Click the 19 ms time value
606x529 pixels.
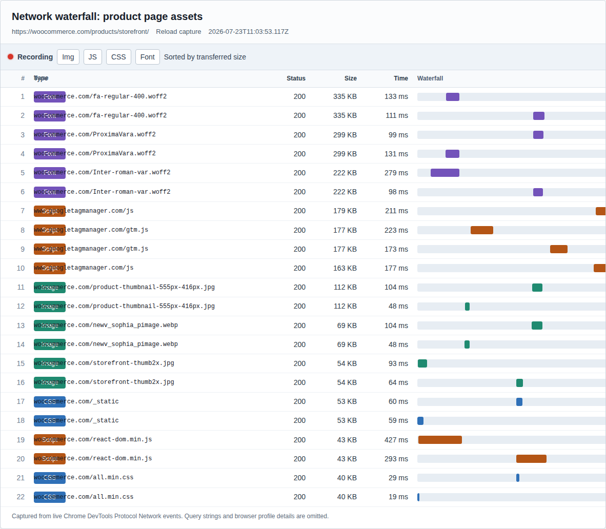(x=398, y=497)
